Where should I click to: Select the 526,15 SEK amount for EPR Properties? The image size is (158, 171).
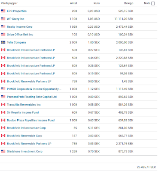point(126,11)
